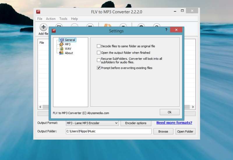
Task: Enable the Recurse SubFolders checkbox
Action: [x=99, y=60]
